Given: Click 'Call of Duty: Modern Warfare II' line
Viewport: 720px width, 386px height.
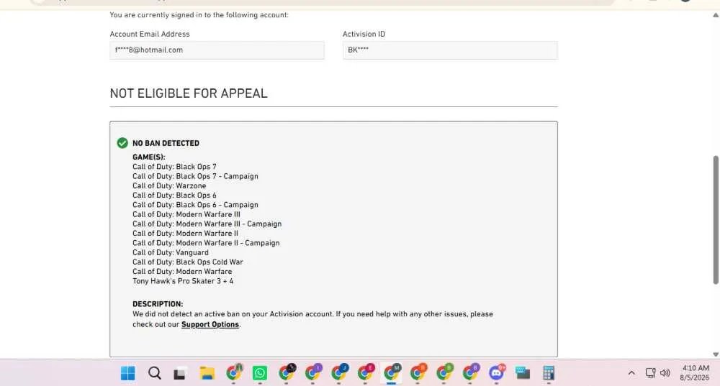Looking at the screenshot, I should 185,234.
